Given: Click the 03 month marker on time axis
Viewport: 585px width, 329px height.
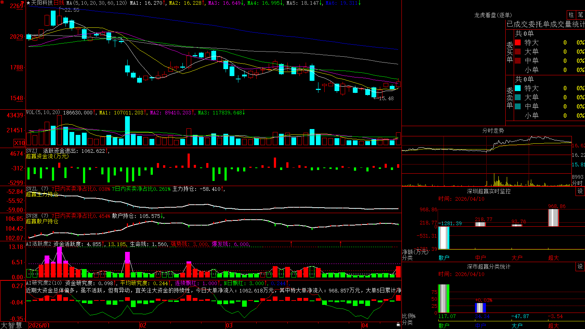Looking at the screenshot, I should point(229,325).
